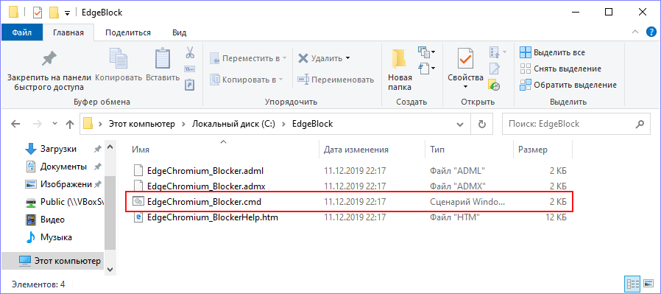Viewport: 661px width, 294px height.
Task: Switch to large icons view in status bar
Action: [x=648, y=283]
